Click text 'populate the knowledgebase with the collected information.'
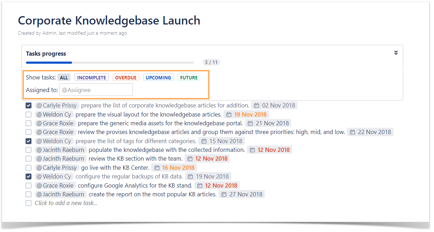 click(167, 150)
